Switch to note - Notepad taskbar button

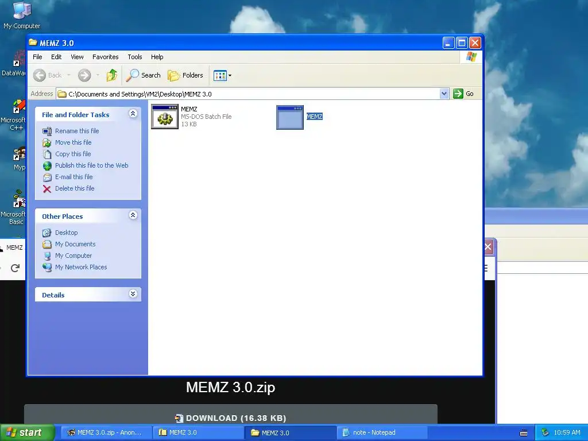[x=382, y=433]
